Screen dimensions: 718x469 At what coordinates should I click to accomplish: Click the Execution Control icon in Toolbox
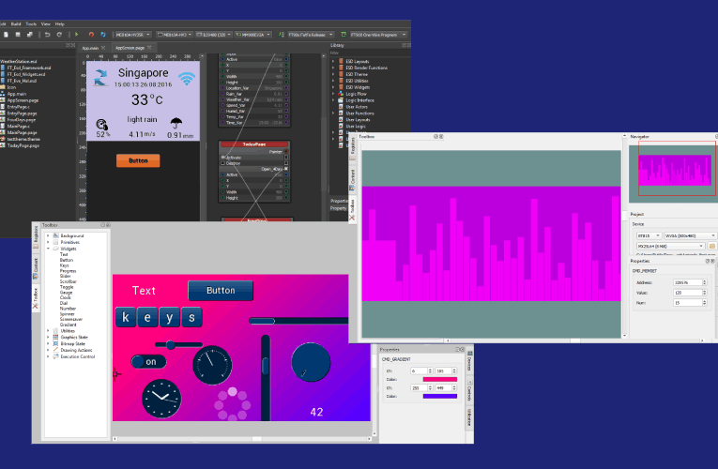click(55, 356)
